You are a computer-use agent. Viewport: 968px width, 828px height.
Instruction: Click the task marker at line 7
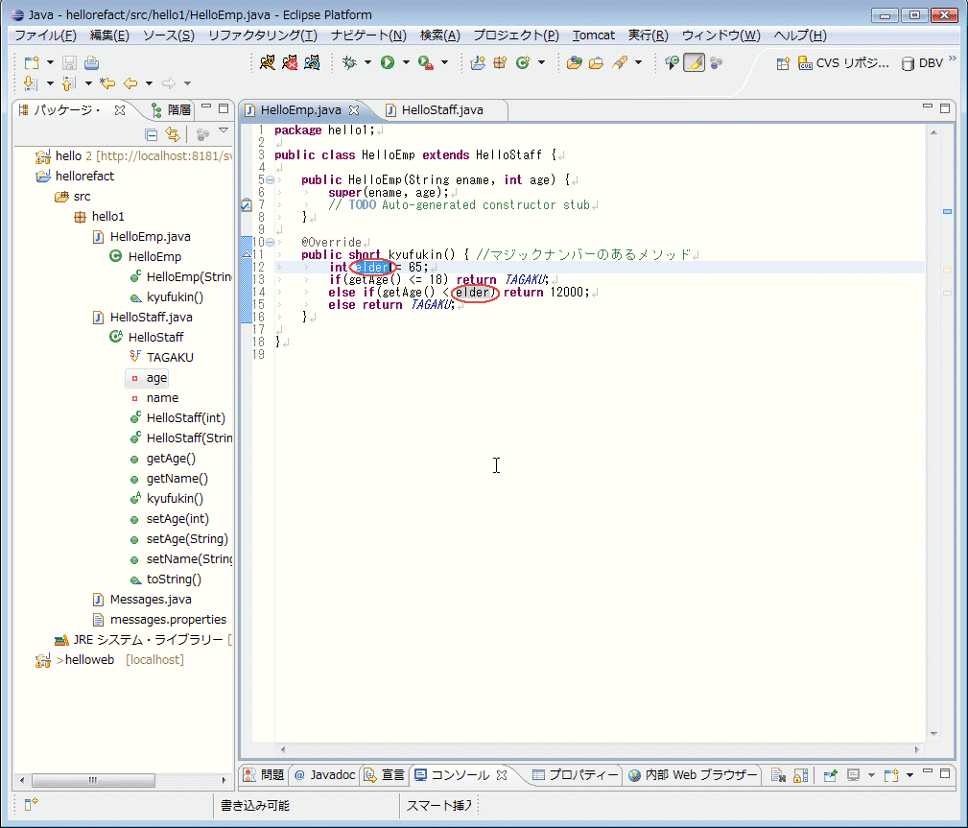point(246,205)
